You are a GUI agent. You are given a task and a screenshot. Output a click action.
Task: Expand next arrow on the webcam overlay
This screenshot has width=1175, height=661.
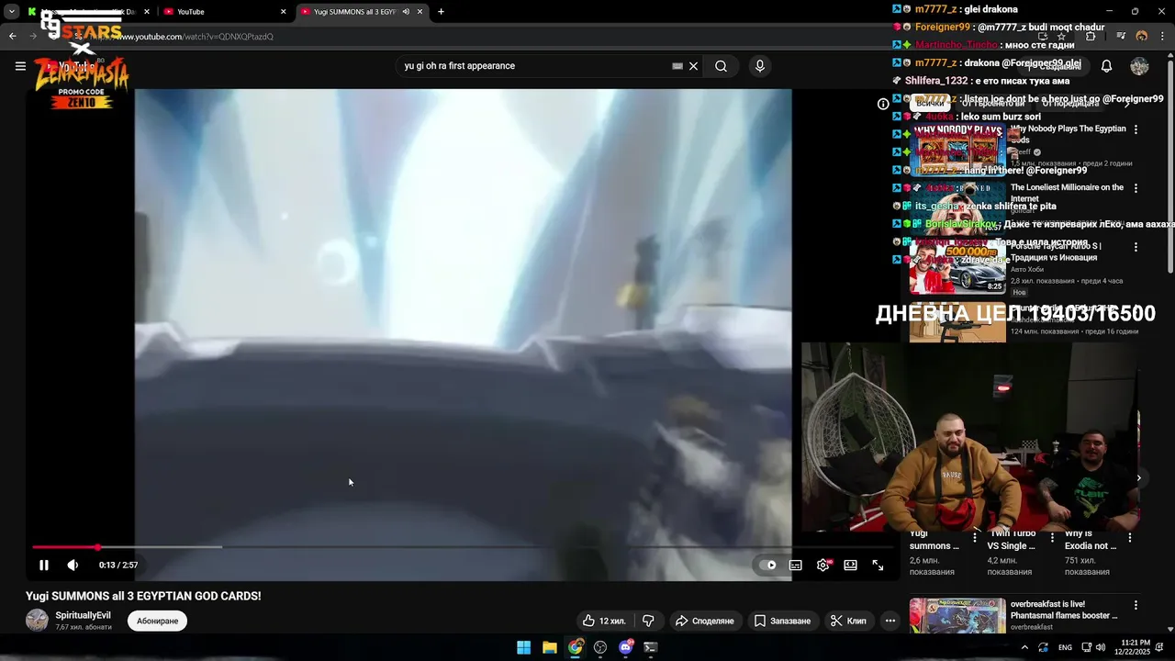(1138, 477)
